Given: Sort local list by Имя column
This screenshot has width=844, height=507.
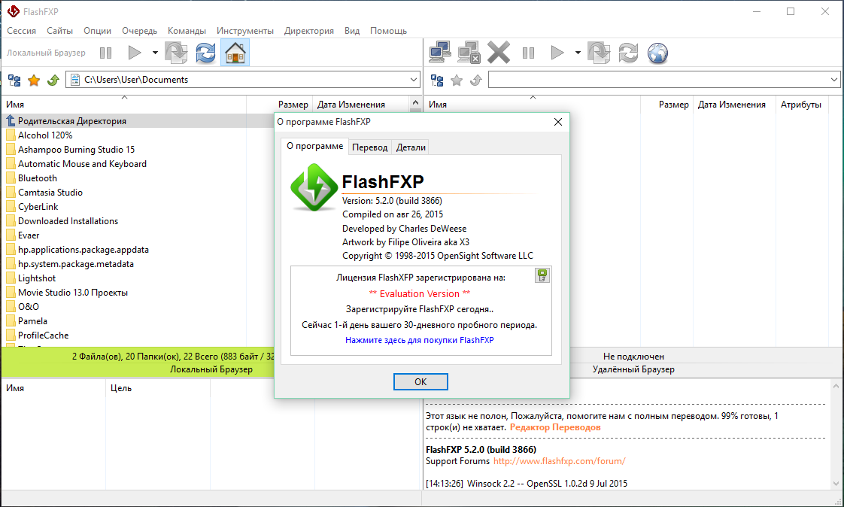Looking at the screenshot, I should coord(124,105).
